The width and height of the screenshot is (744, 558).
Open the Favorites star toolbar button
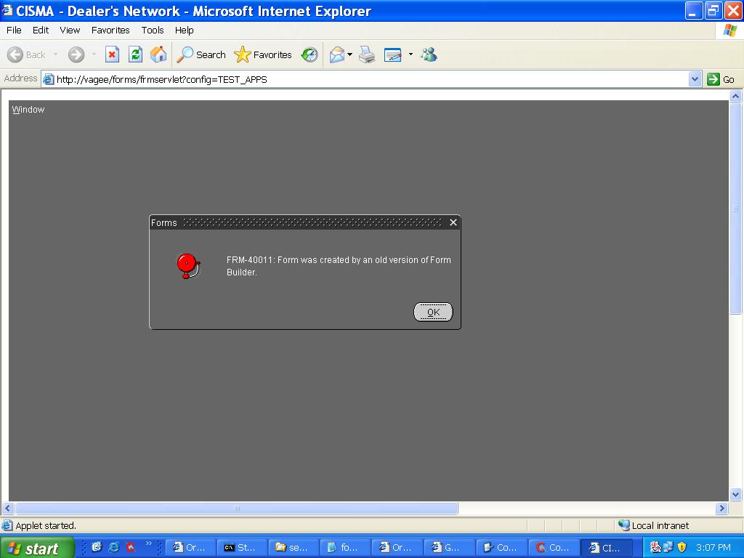(263, 54)
